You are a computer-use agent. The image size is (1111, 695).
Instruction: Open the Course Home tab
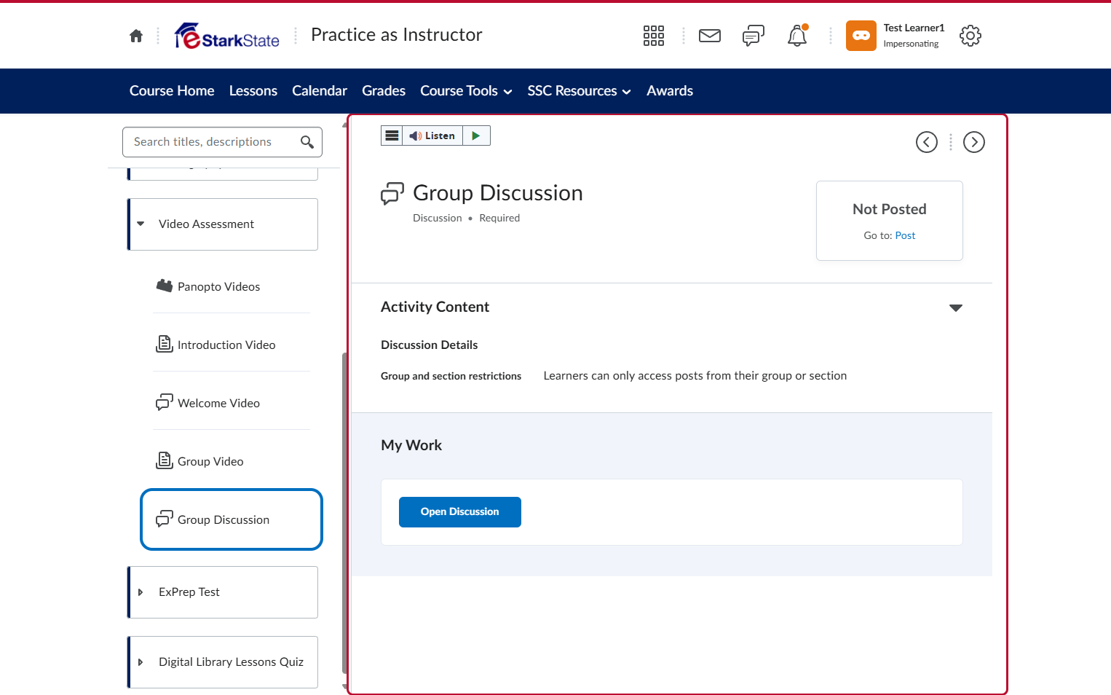(x=172, y=91)
